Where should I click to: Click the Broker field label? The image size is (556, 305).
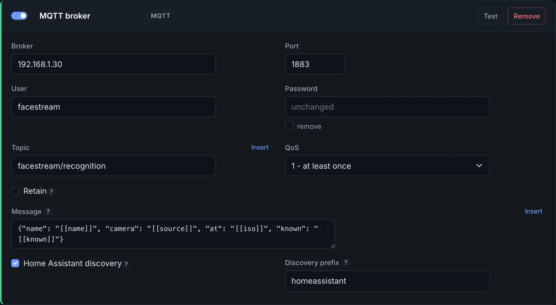click(x=22, y=46)
